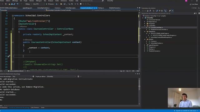The width and height of the screenshot is (200, 112).
Task: Click the preview selected items icon
Action: pyautogui.click(x=172, y=11)
